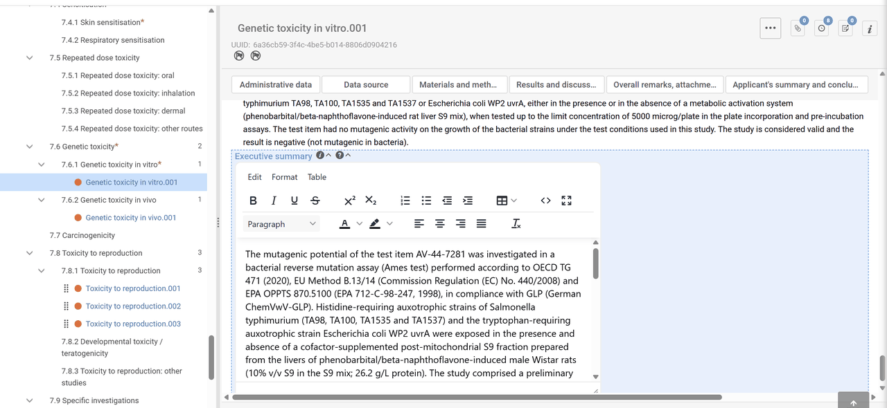Collapse the 7.8.1 Toxicity to reproduction subnode
The width and height of the screenshot is (887, 408).
[x=42, y=271]
